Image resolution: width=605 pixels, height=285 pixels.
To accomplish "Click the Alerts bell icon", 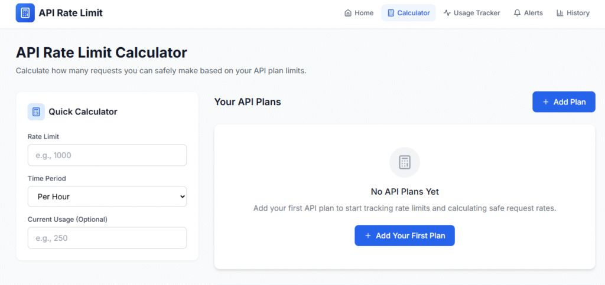I will pos(517,13).
